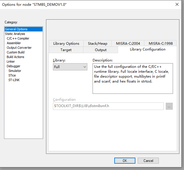The image size is (184, 170).
Task: Confirm with the OK button
Action: click(x=125, y=161)
